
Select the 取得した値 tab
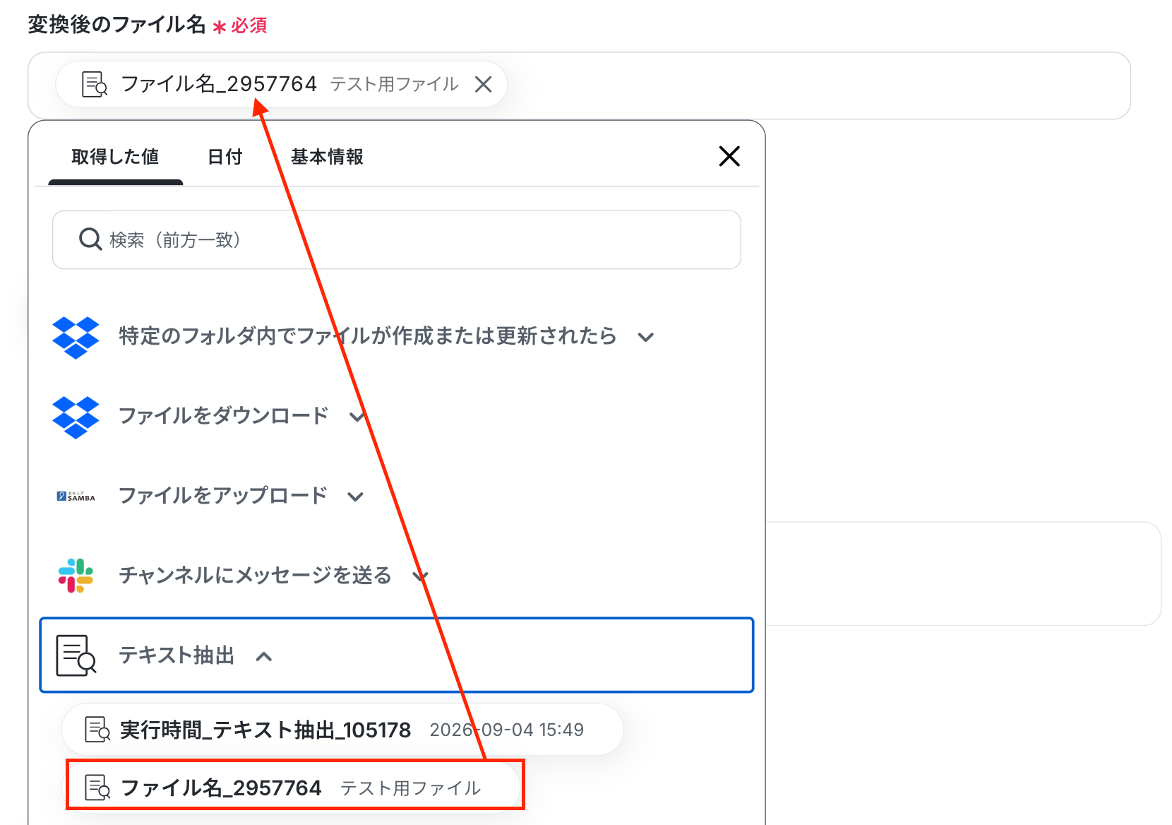click(115, 157)
